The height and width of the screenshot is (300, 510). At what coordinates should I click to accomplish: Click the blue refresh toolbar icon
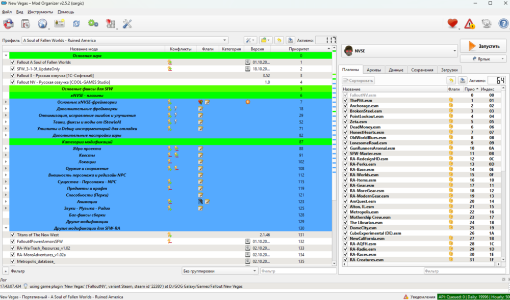(76, 24)
